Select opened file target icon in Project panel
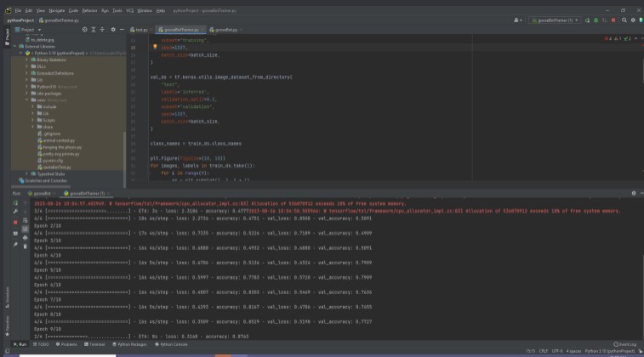Screen dimensions: 644x357 (84, 30)
